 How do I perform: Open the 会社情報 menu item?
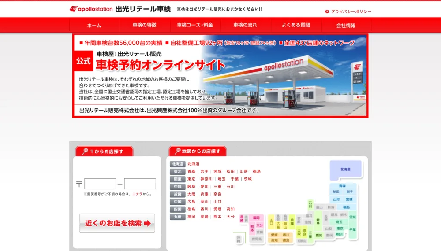(346, 25)
